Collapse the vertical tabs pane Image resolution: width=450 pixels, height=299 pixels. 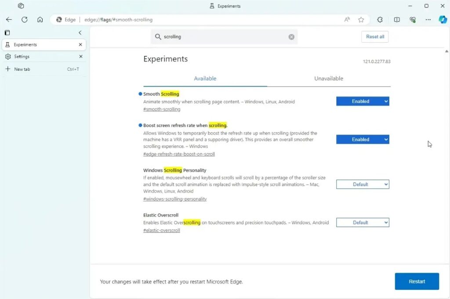(x=80, y=33)
